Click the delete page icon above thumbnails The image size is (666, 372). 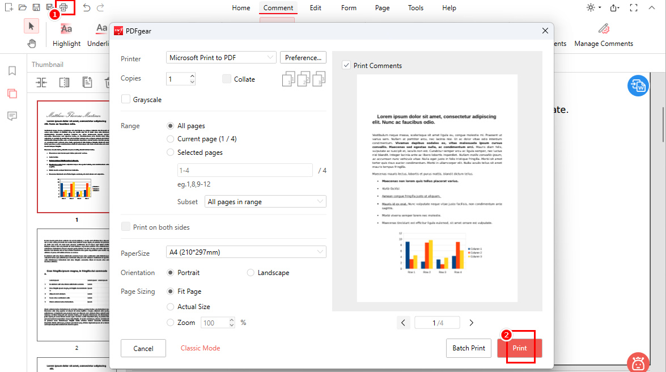[107, 82]
